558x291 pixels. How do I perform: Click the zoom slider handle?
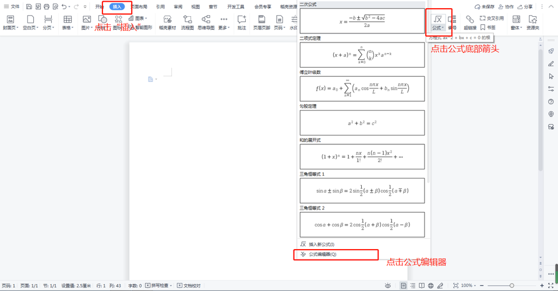[x=511, y=285]
